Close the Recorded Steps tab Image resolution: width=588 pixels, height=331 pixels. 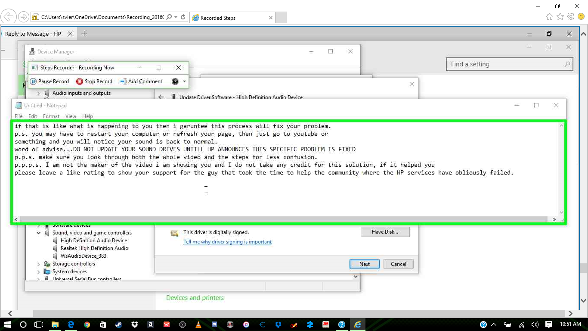tap(271, 18)
